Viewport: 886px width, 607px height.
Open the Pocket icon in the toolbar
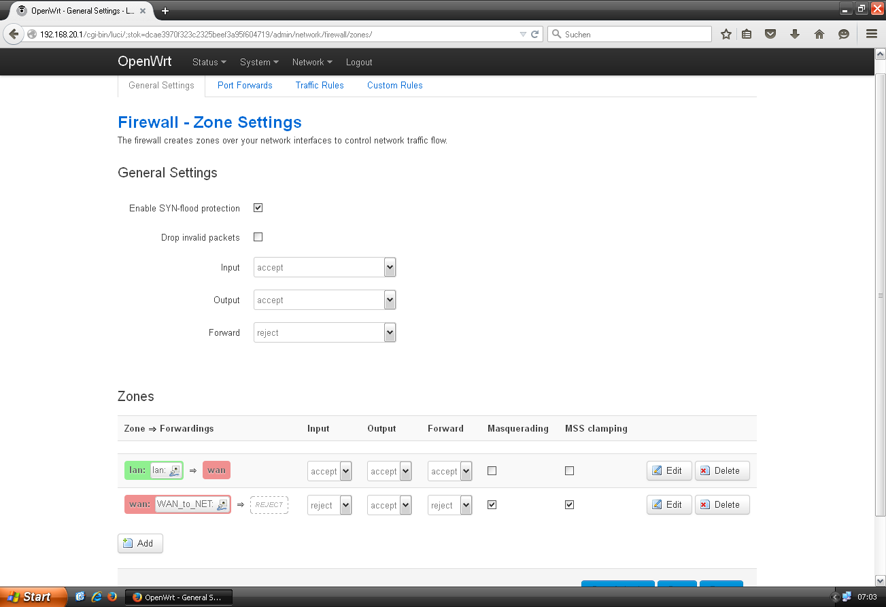[770, 34]
